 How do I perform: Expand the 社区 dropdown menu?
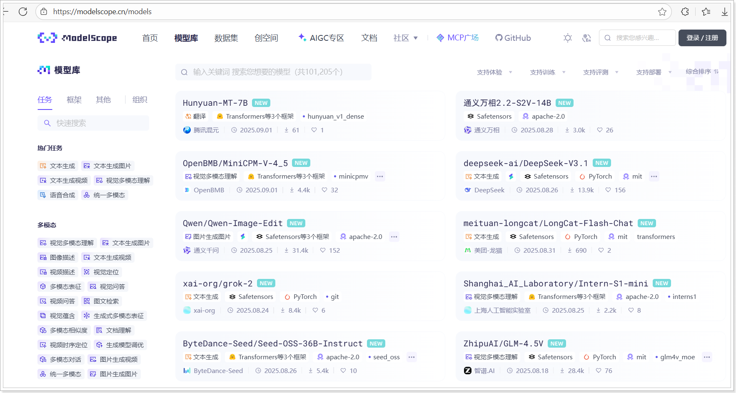(x=405, y=38)
